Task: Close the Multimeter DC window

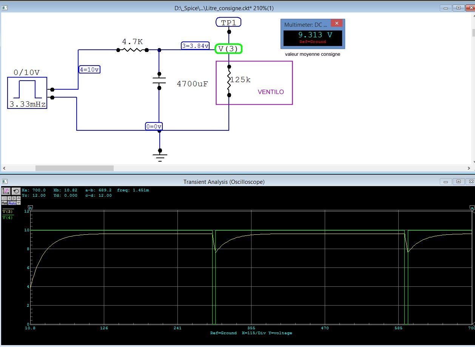Action: [336, 23]
